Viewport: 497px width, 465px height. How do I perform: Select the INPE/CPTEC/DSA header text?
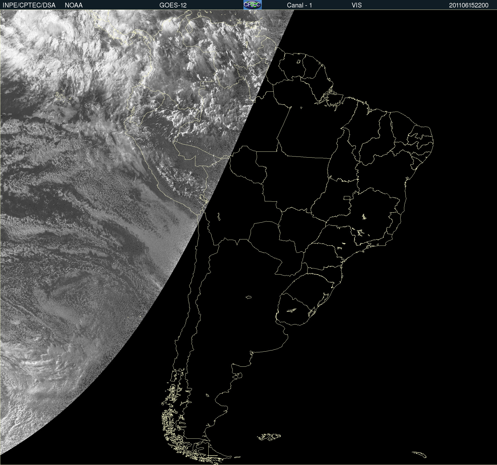[x=29, y=5]
